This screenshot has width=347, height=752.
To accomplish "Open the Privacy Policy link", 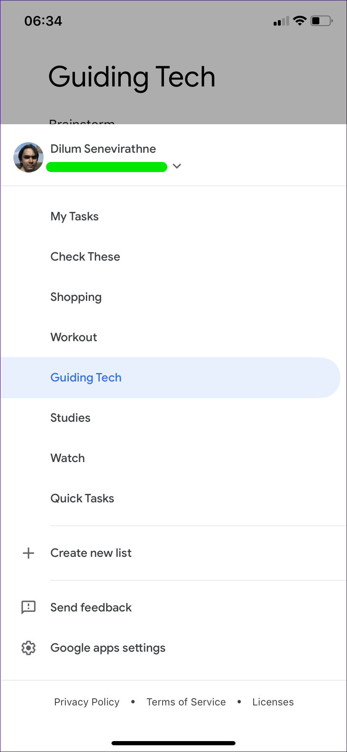I will point(87,702).
